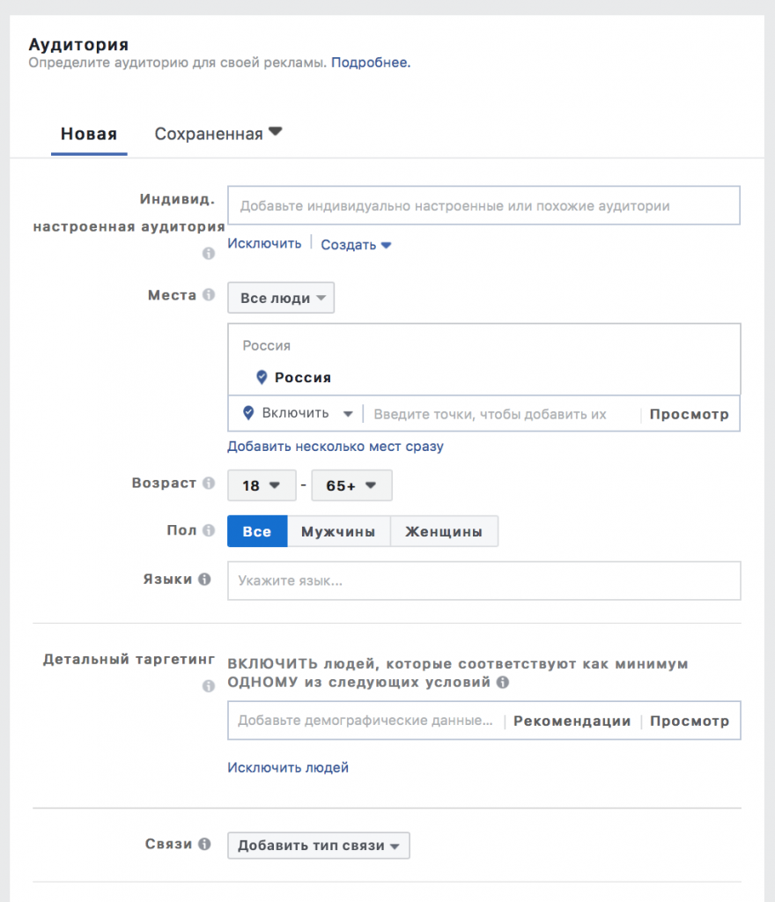This screenshot has height=902, width=775.
Task: Click info icon after ОДНОМУ из следующих условий
Action: pyautogui.click(x=503, y=683)
